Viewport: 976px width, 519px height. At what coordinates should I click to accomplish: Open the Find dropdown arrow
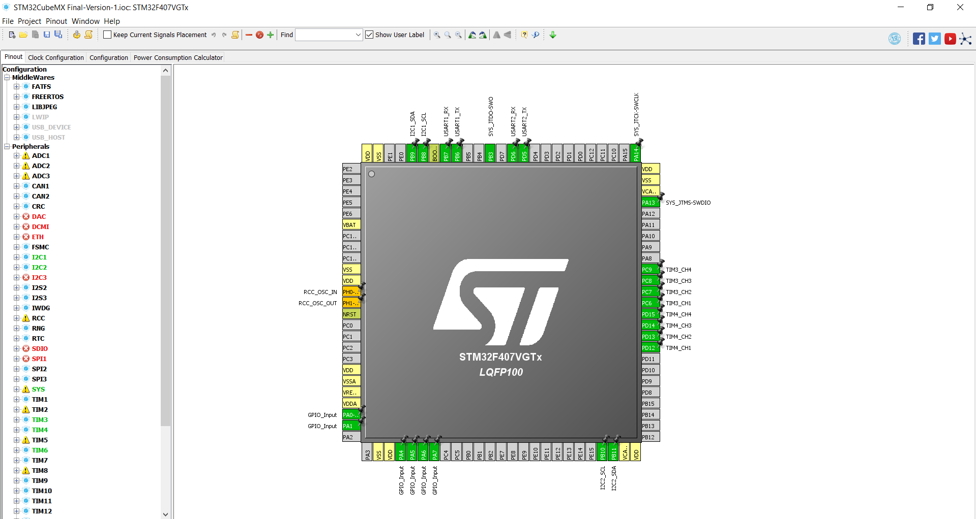358,35
